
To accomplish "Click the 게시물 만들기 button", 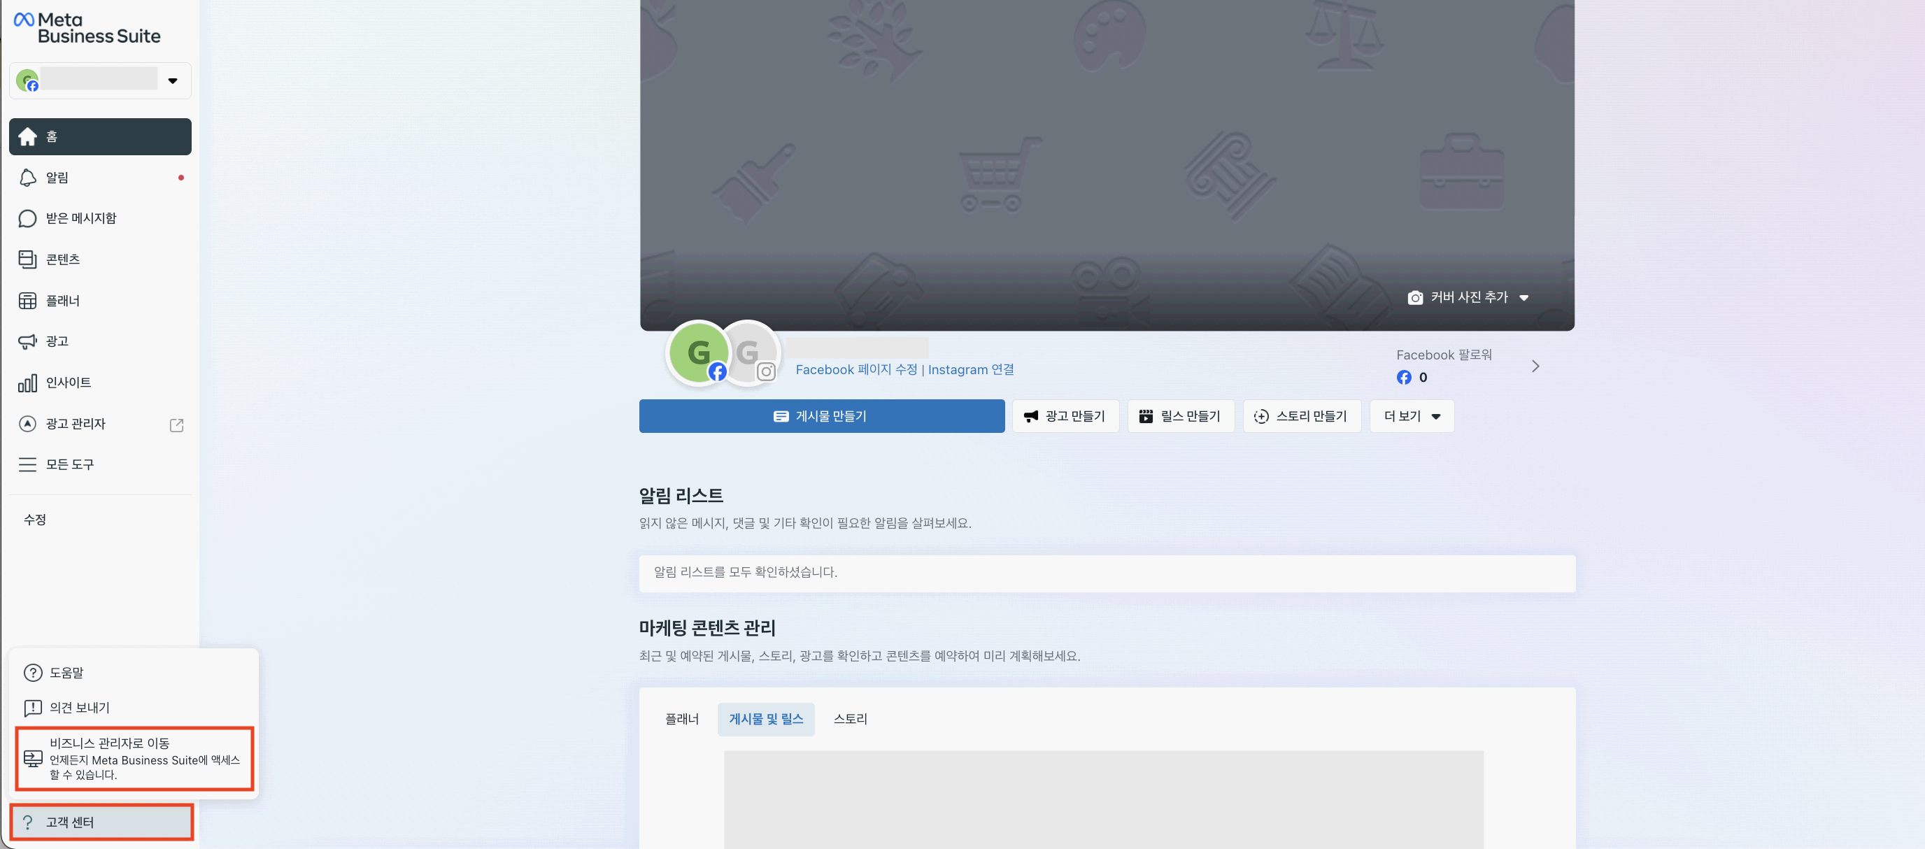I will (x=821, y=416).
